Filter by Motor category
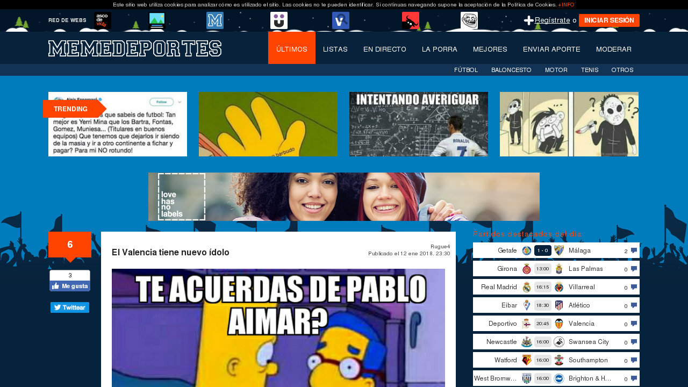Viewport: 688px width, 387px height. tap(556, 70)
